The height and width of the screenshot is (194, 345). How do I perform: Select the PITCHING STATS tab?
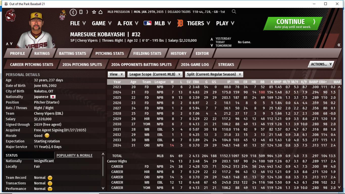click(x=110, y=53)
